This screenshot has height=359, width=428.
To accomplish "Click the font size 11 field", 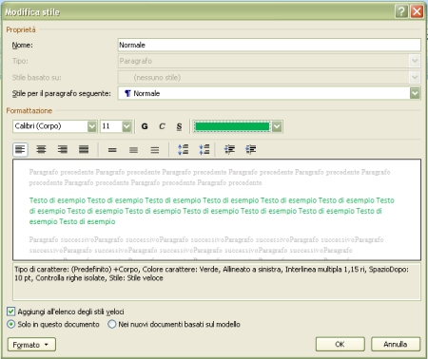I will [111, 126].
